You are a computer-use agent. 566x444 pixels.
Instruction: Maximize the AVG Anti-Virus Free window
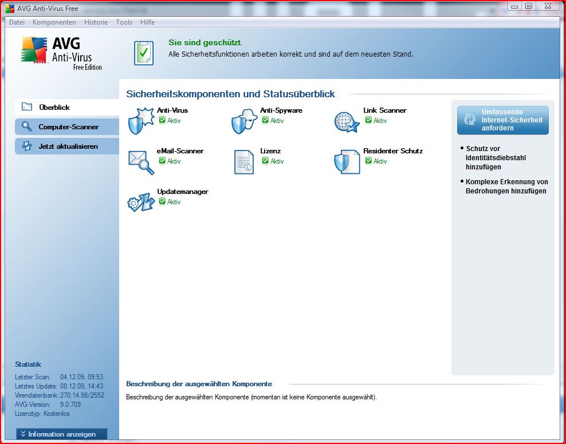tap(529, 6)
